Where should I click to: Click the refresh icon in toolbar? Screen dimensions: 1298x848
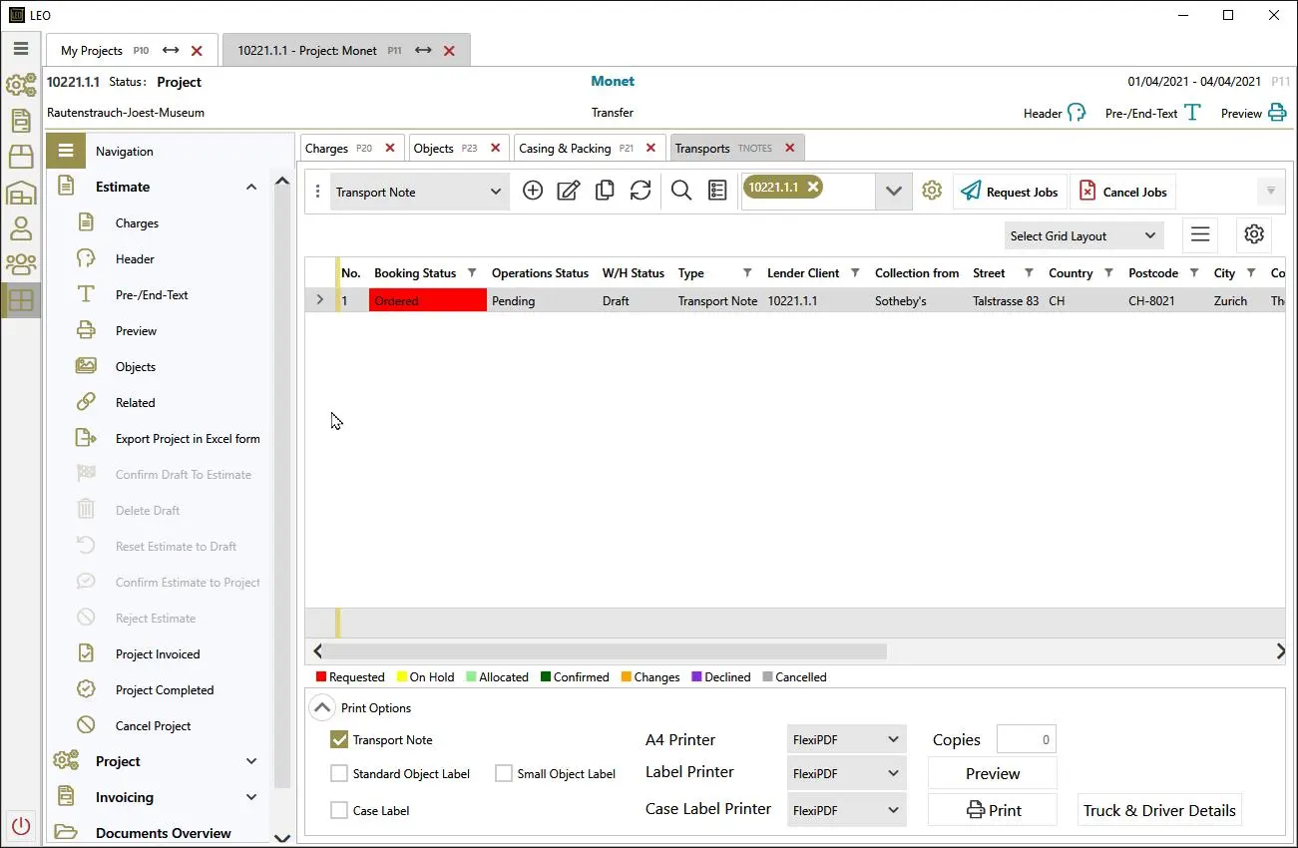641,191
